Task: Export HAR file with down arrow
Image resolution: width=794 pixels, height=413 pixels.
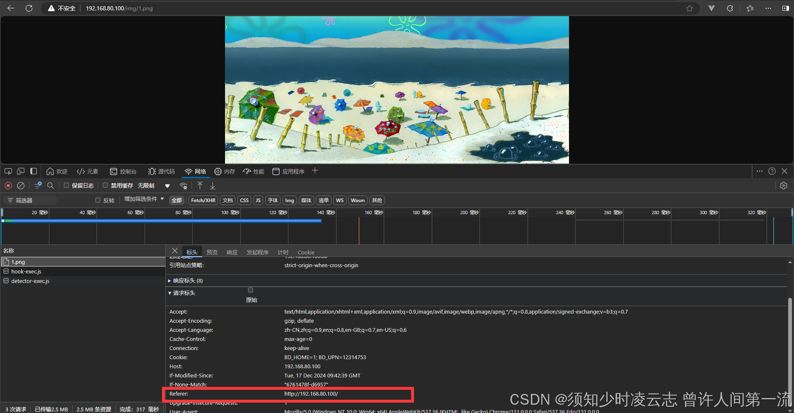Action: click(213, 186)
